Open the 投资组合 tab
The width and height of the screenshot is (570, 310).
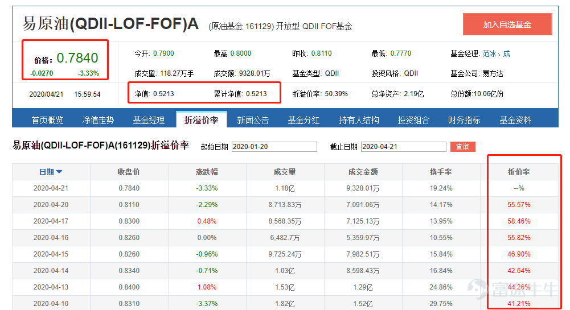pos(413,120)
